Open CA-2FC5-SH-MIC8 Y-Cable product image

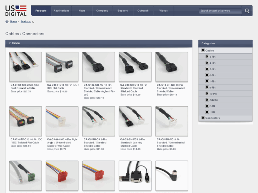coord(26,67)
